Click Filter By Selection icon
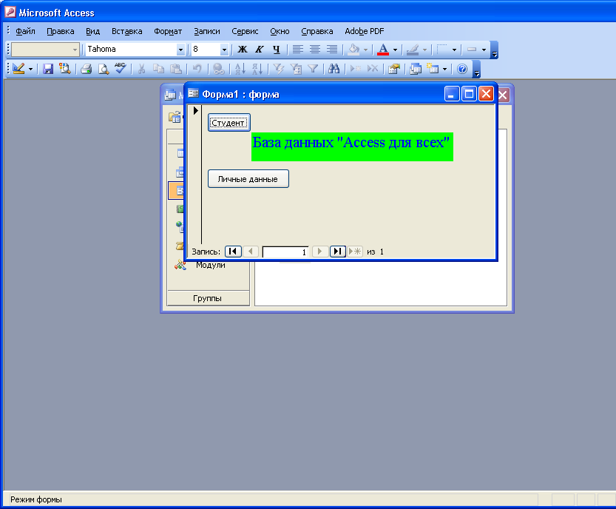The height and width of the screenshot is (509, 616). [279, 69]
